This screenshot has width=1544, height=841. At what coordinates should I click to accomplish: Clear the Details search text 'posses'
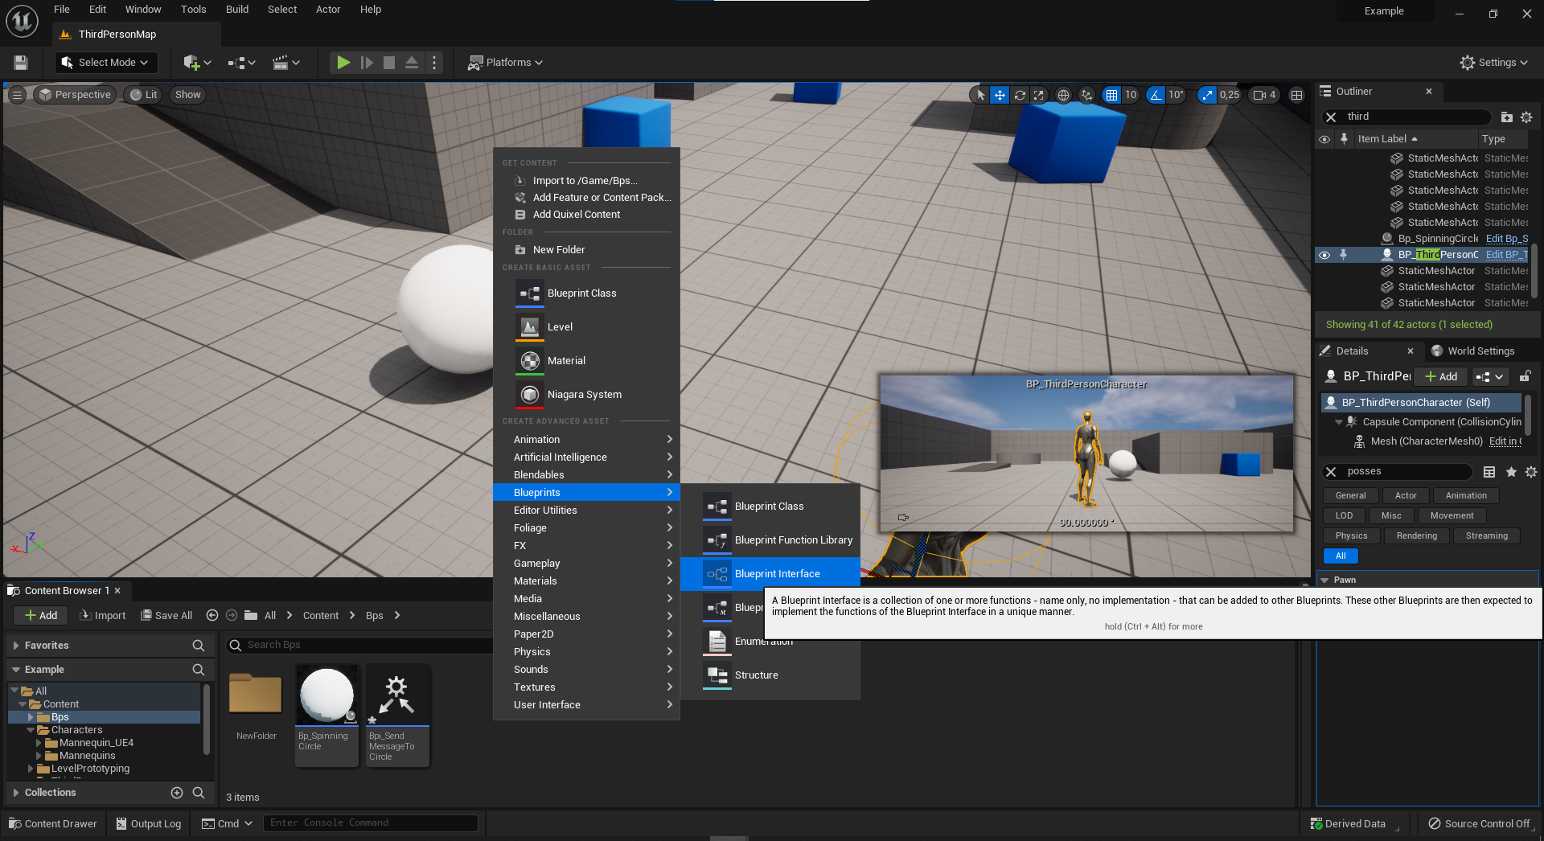(x=1331, y=472)
